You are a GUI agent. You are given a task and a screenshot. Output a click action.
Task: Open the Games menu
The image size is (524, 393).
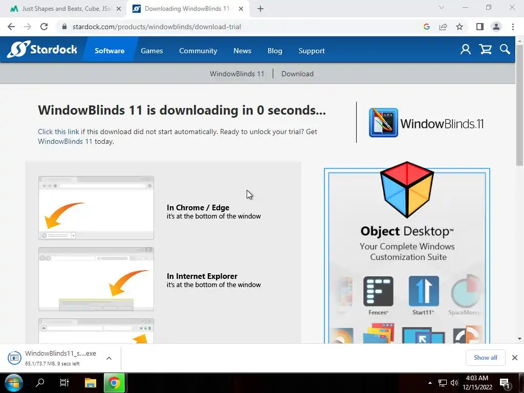coord(151,51)
